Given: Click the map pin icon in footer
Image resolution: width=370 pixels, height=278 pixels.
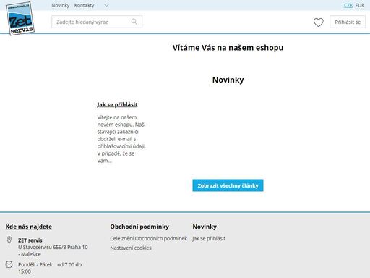Looking at the screenshot, I should 9,240.
